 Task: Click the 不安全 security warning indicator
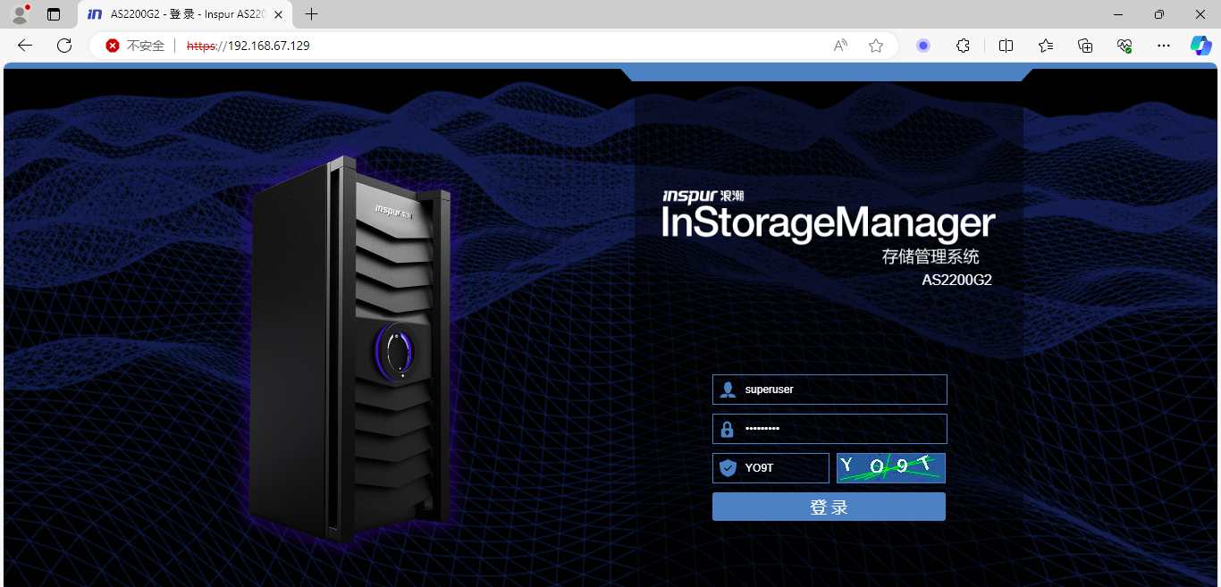(x=136, y=46)
